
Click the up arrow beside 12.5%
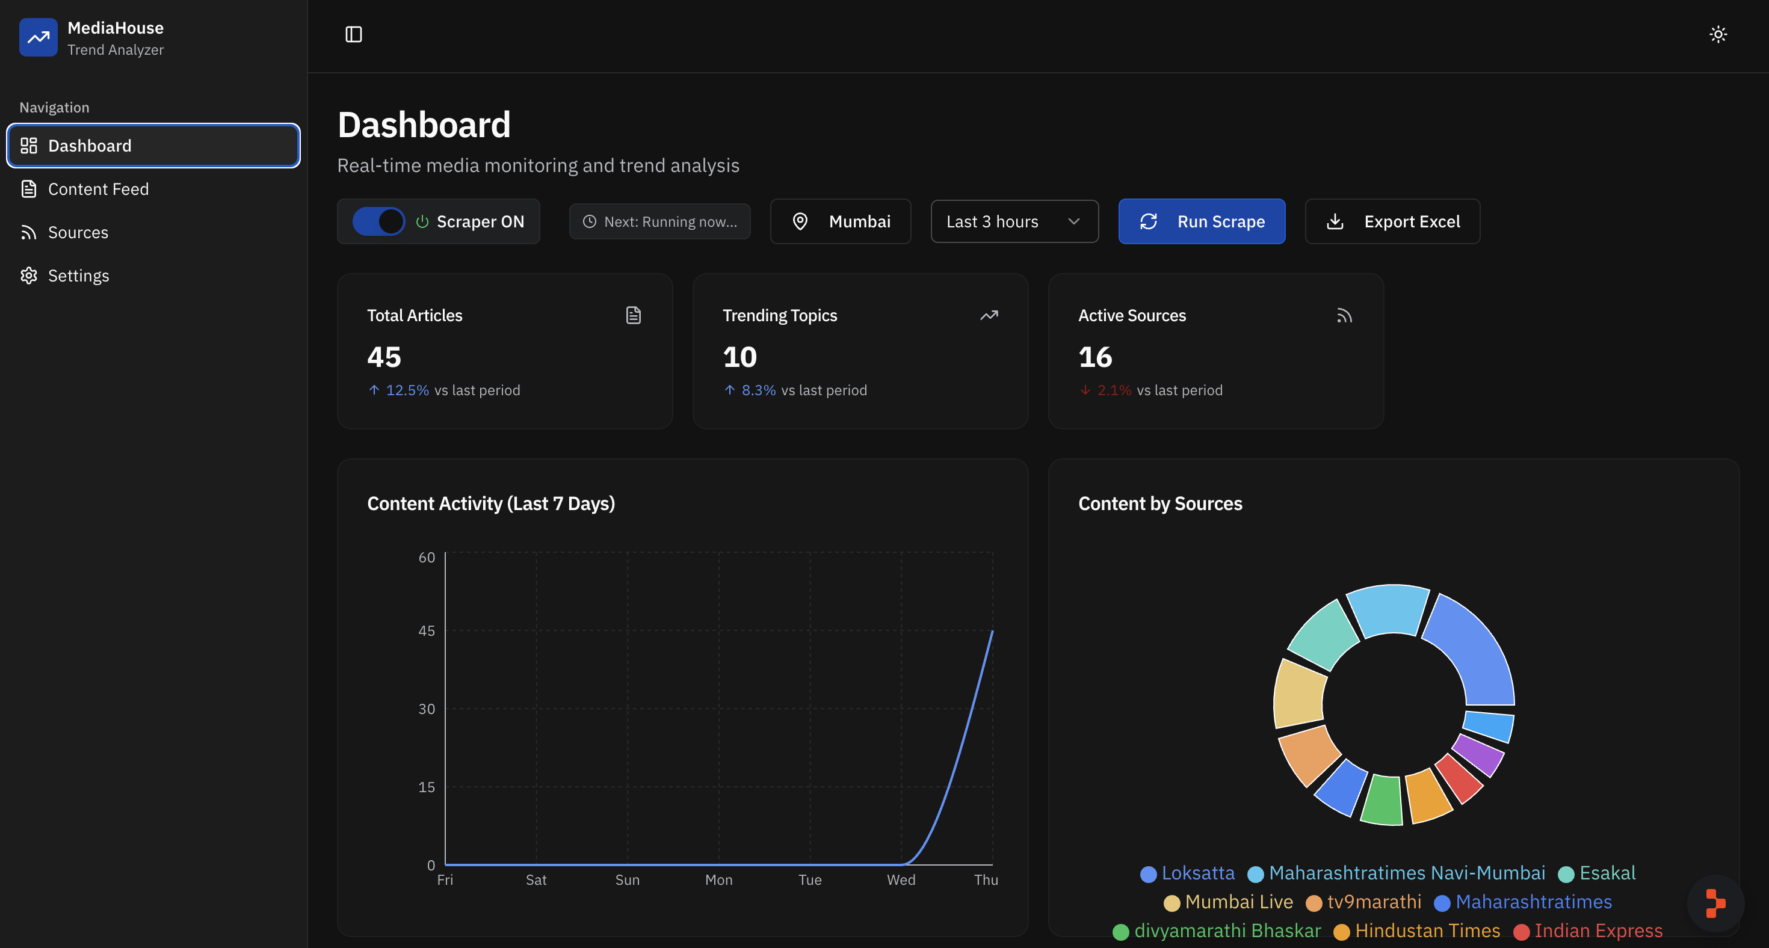tap(374, 390)
